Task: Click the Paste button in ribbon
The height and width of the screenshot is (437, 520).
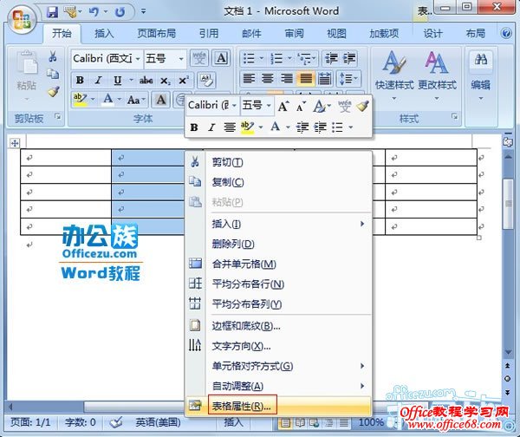Action: [27, 75]
